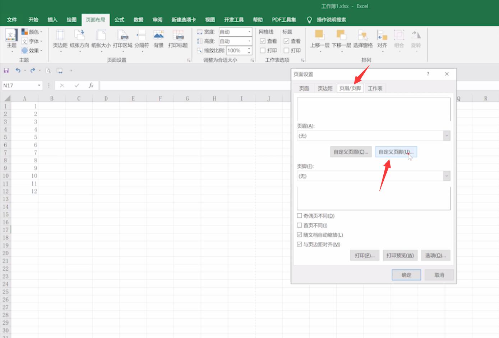Screen dimensions: 499x338
Task: Toggle Gridlines Print (打印) checkbox
Action: click(x=263, y=50)
